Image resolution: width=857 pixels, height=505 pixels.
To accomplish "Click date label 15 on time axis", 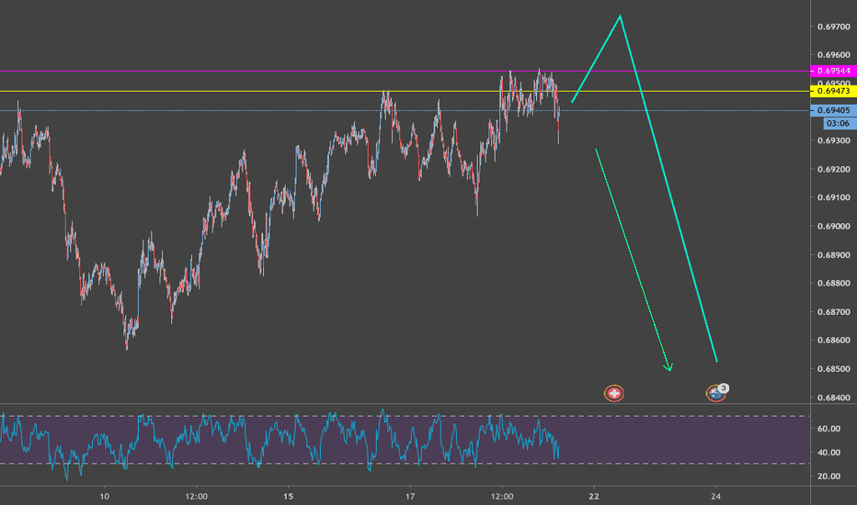I will 288,496.
